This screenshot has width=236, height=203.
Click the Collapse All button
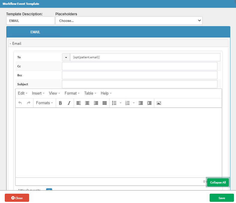point(218,183)
